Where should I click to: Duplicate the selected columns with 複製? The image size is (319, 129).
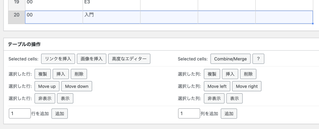pos(212,74)
